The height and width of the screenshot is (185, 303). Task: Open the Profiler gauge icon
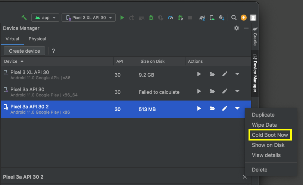pos(171,18)
